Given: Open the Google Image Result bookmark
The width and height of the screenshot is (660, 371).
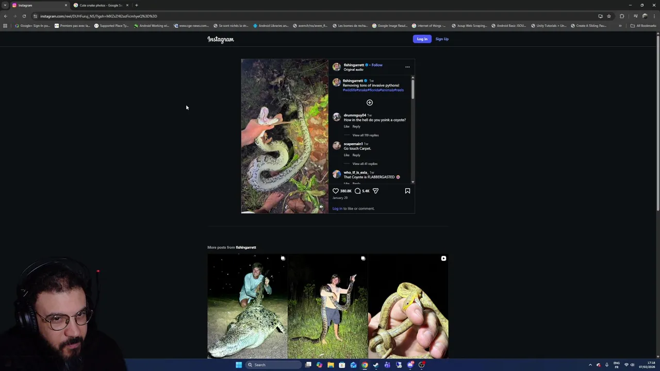Looking at the screenshot, I should (x=390, y=26).
